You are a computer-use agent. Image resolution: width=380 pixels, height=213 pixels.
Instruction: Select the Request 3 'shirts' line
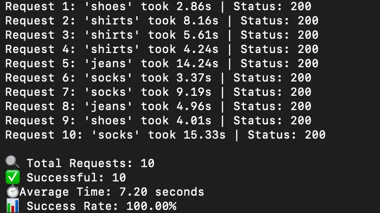162,35
